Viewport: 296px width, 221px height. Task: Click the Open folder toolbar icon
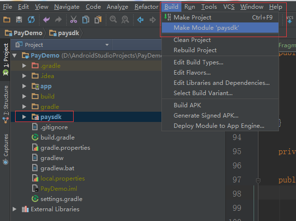coord(7,20)
